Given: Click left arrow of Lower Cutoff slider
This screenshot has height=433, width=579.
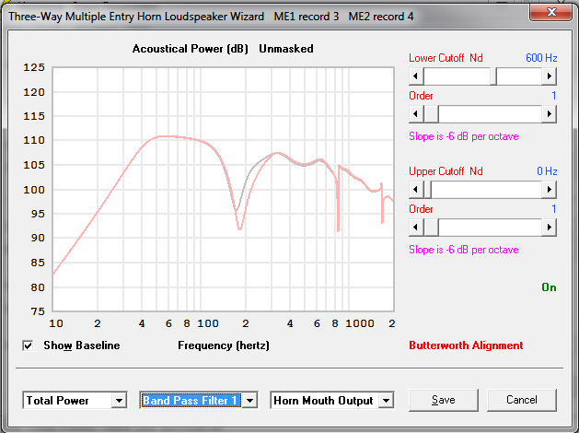Looking at the screenshot, I should coord(416,76).
